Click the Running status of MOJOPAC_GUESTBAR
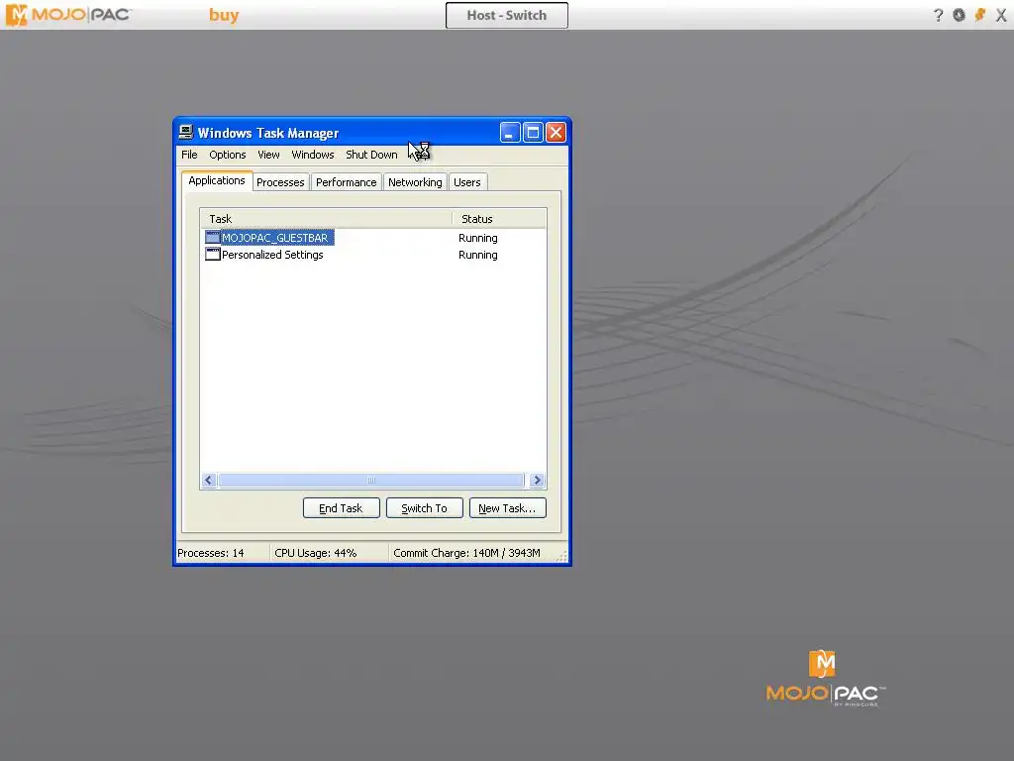The height and width of the screenshot is (761, 1014). pyautogui.click(x=478, y=238)
